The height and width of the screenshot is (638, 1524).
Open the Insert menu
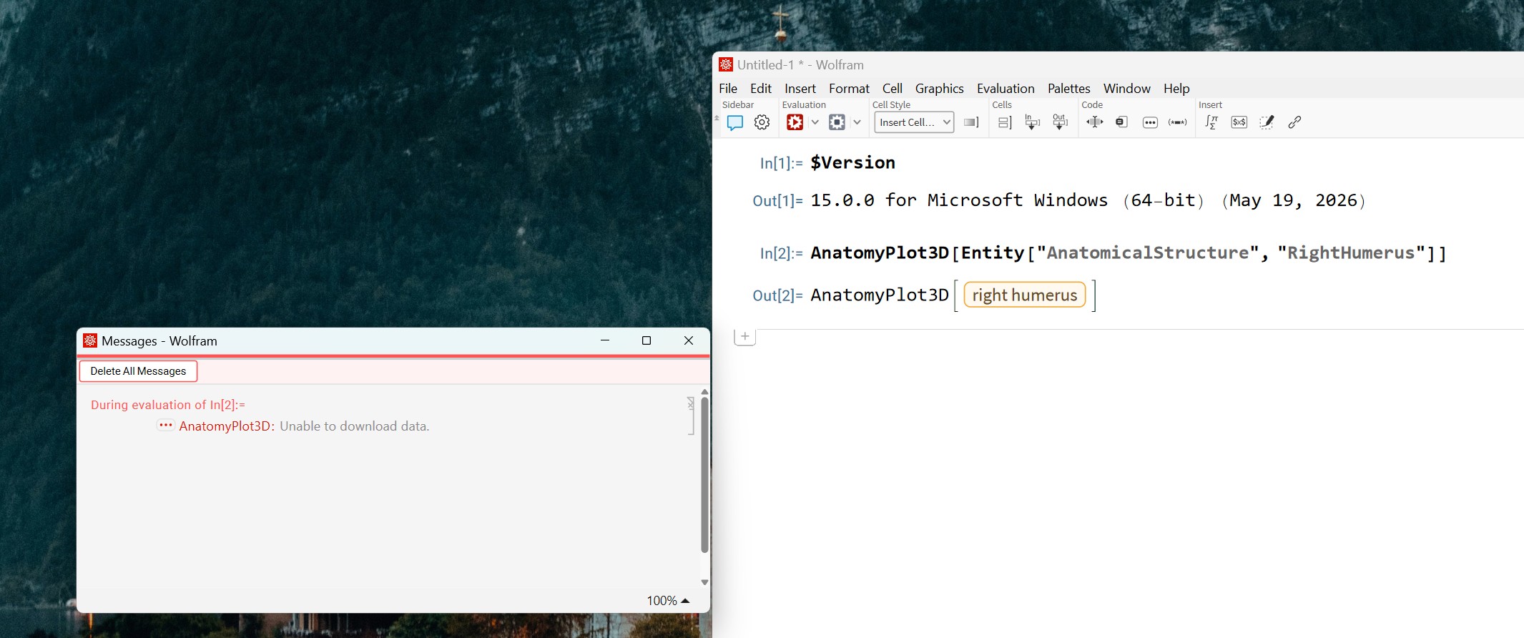pyautogui.click(x=800, y=89)
